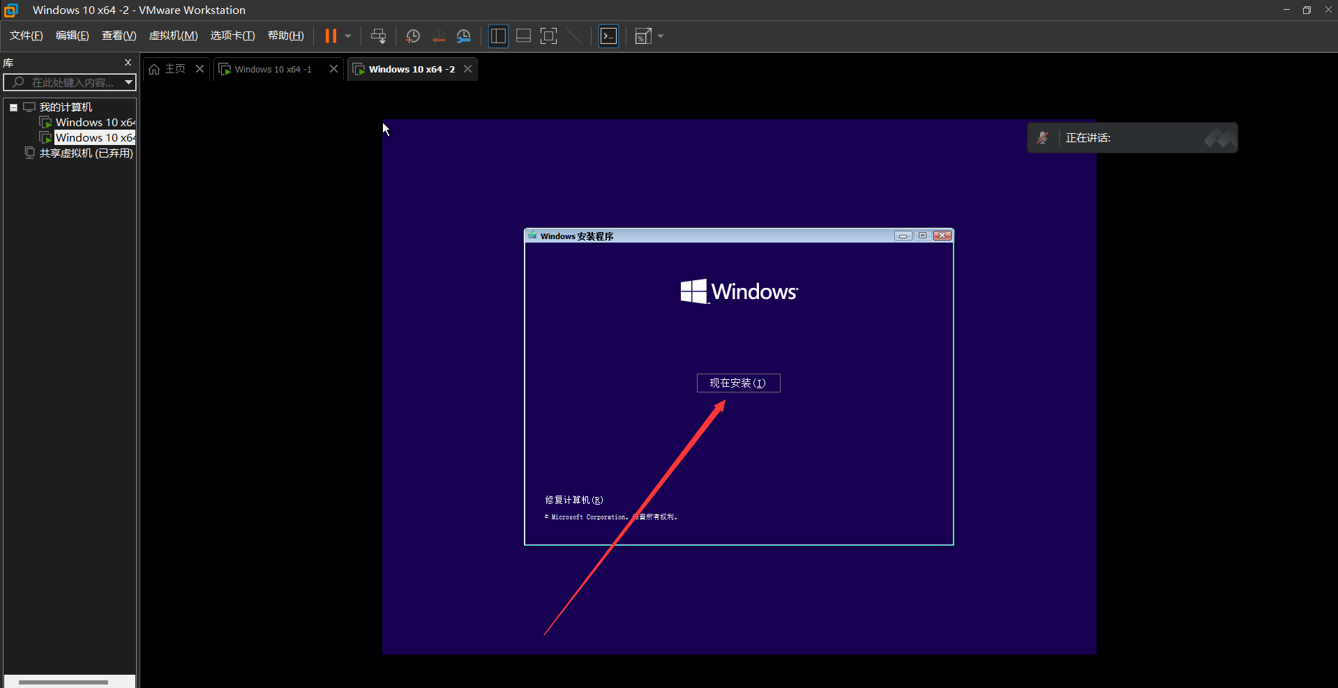
Task: Take a snapshot of this virtual machine
Action: coord(413,36)
